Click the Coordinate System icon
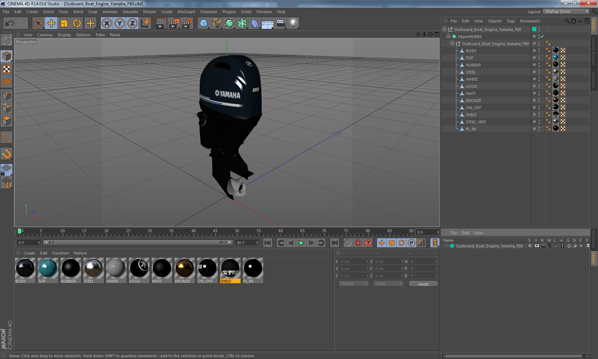Screen dimensions: 598x359 tap(145, 23)
